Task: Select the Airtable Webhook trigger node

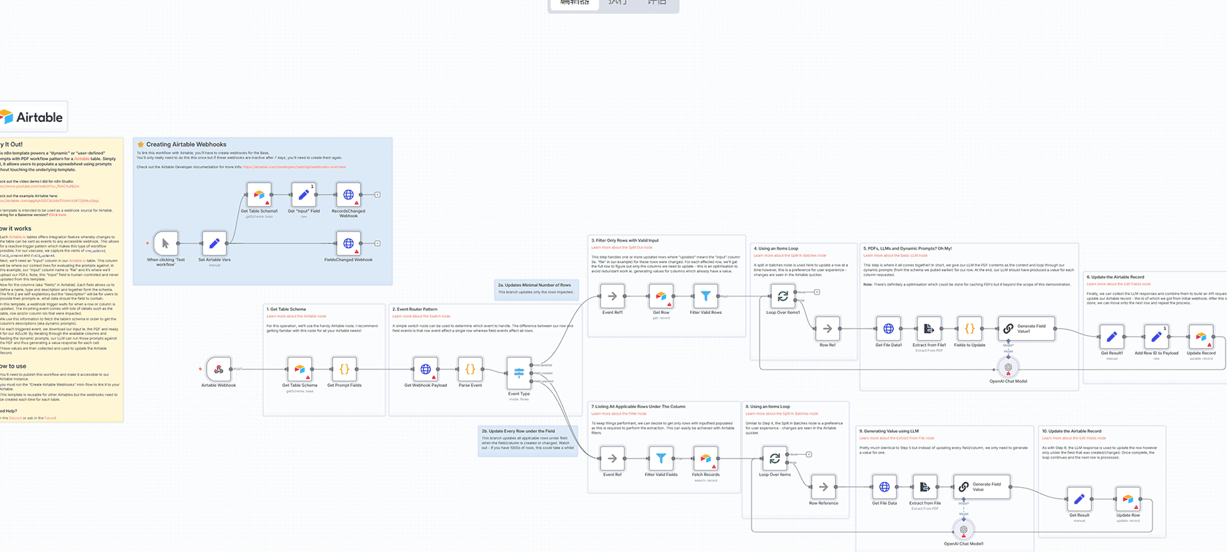Action: click(218, 369)
